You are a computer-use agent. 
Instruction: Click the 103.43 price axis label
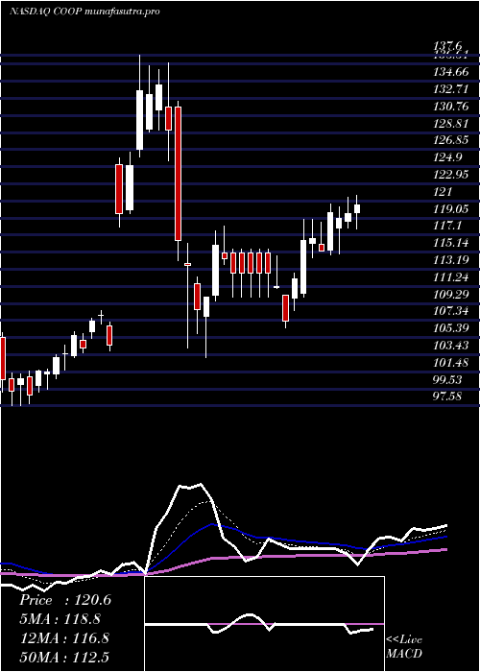click(451, 346)
